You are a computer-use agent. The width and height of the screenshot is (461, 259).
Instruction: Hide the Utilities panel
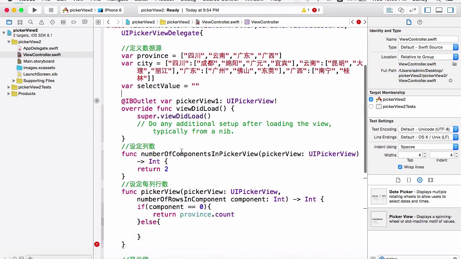tap(451, 10)
